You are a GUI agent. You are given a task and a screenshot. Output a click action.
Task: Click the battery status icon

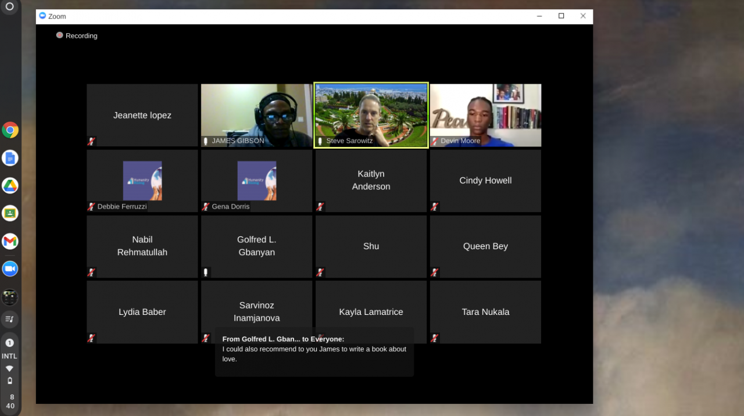(x=9, y=381)
